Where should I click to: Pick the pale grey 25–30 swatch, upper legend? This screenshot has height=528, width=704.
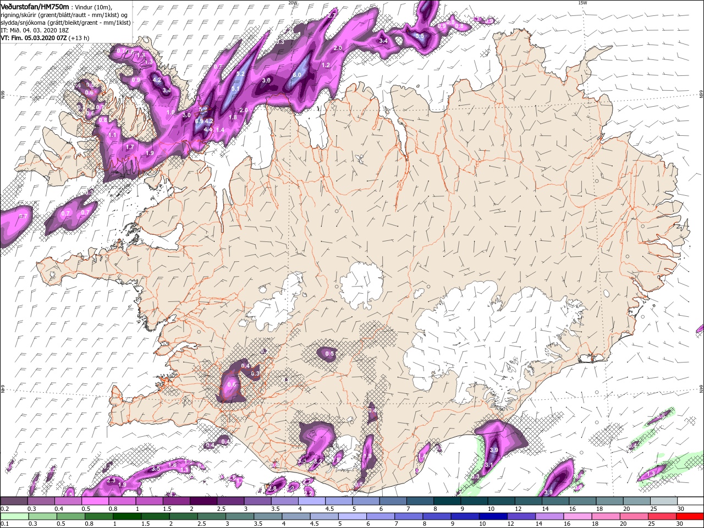point(663,501)
